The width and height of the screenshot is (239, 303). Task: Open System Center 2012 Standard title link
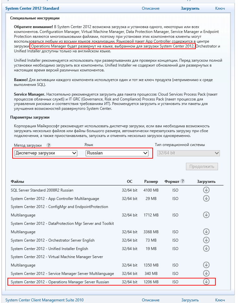(32, 8)
